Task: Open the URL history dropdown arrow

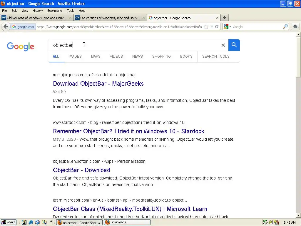Action: pyautogui.click(x=212, y=27)
